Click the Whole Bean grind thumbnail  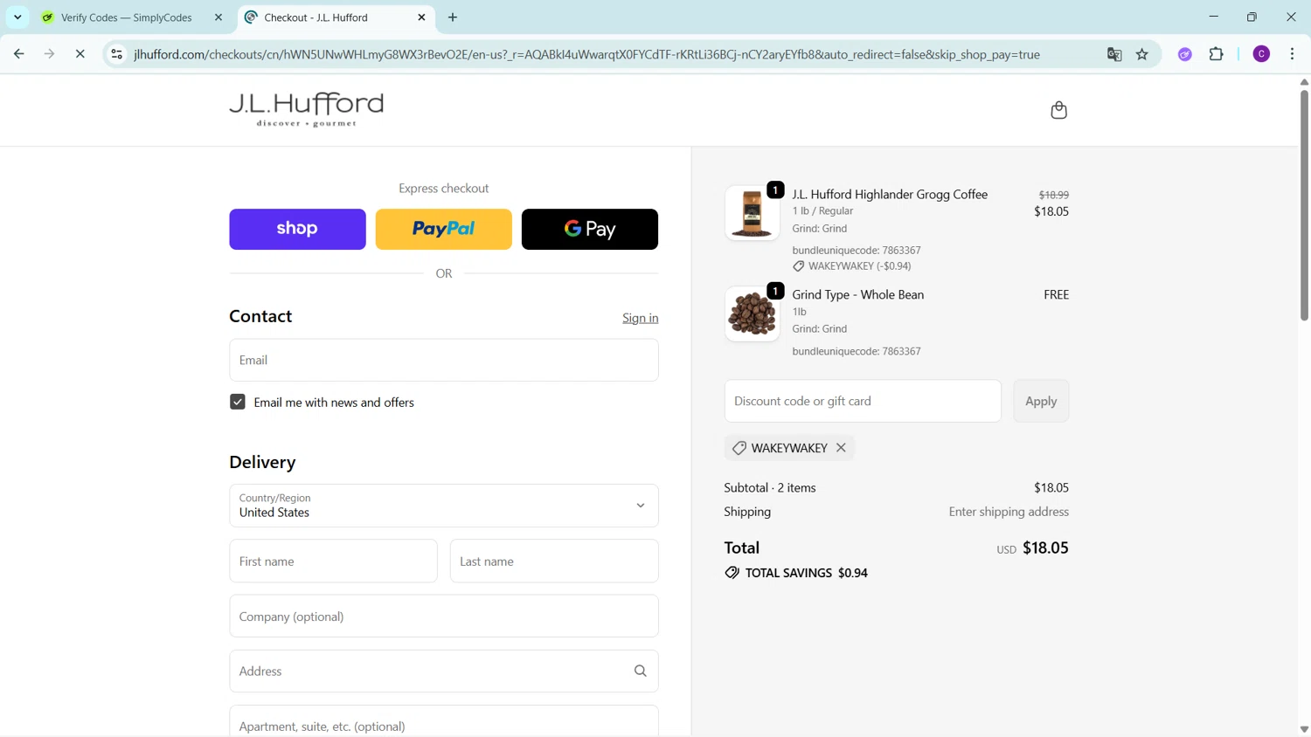(x=752, y=313)
